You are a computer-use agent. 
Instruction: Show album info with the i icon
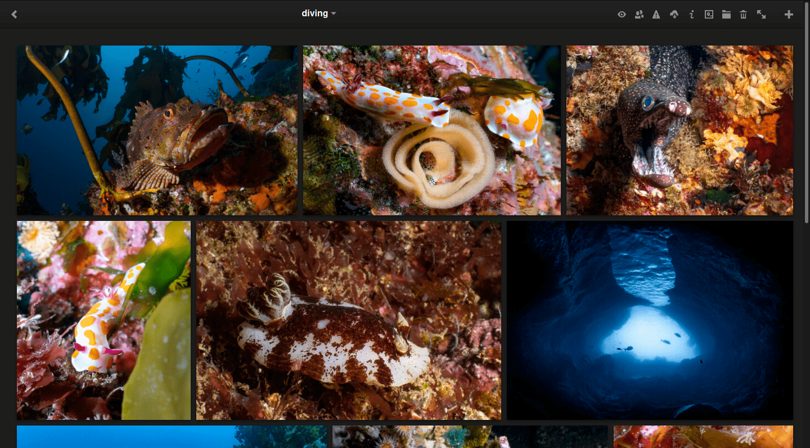[x=691, y=15]
